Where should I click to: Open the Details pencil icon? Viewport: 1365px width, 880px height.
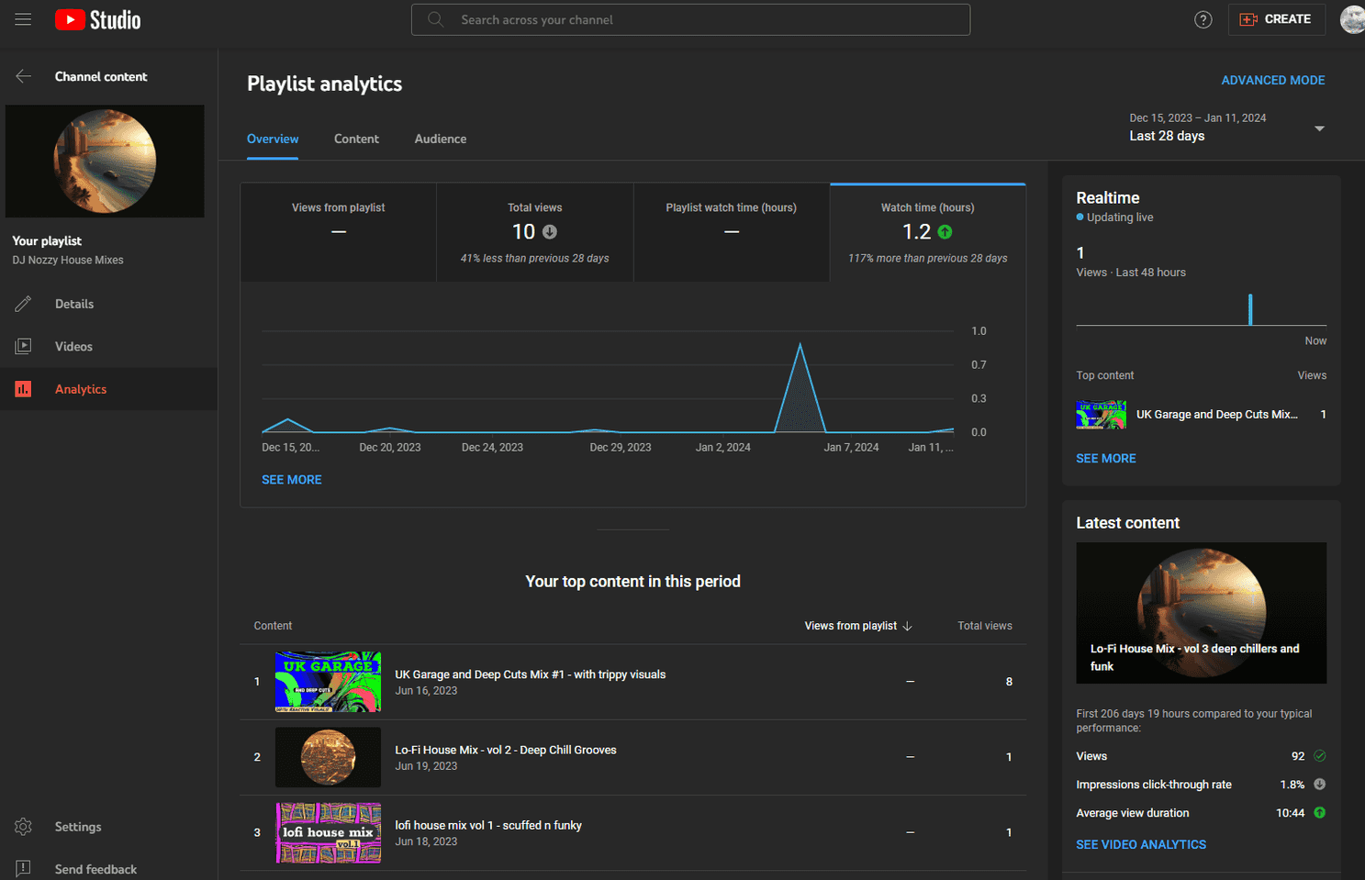(23, 303)
